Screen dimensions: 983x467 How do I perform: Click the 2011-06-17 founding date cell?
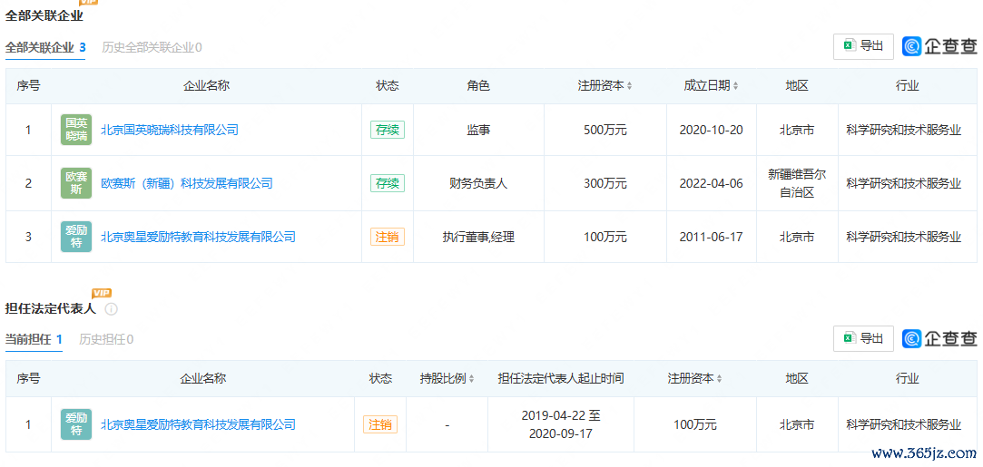pyautogui.click(x=711, y=237)
